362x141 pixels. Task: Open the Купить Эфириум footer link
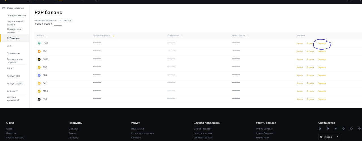tap(264, 133)
